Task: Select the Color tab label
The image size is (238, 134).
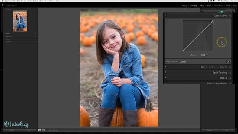Action: pyautogui.click(x=212, y=67)
